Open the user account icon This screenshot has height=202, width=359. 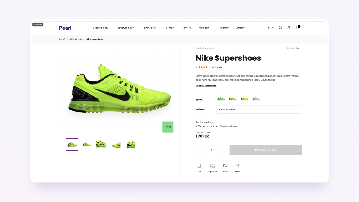pyautogui.click(x=289, y=28)
